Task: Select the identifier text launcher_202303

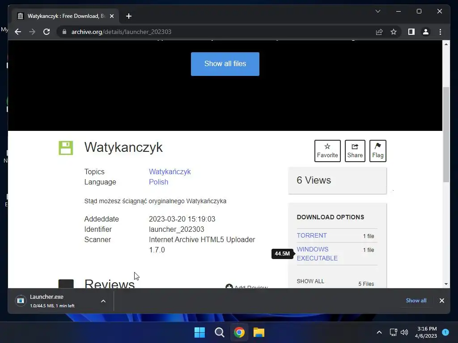Action: pos(176,229)
